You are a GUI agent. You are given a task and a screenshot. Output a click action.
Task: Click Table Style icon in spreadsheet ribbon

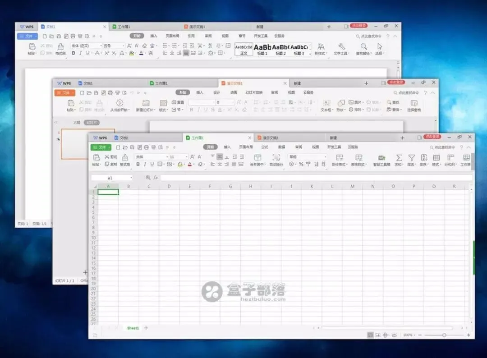pos(359,158)
